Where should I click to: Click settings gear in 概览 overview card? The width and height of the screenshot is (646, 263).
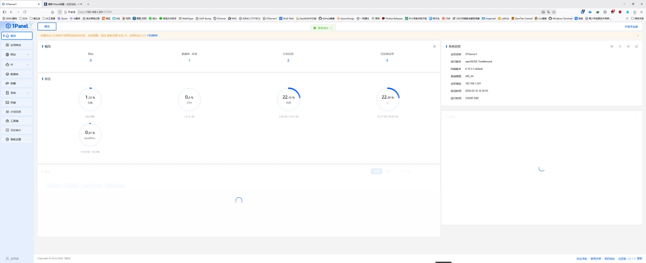(x=434, y=46)
